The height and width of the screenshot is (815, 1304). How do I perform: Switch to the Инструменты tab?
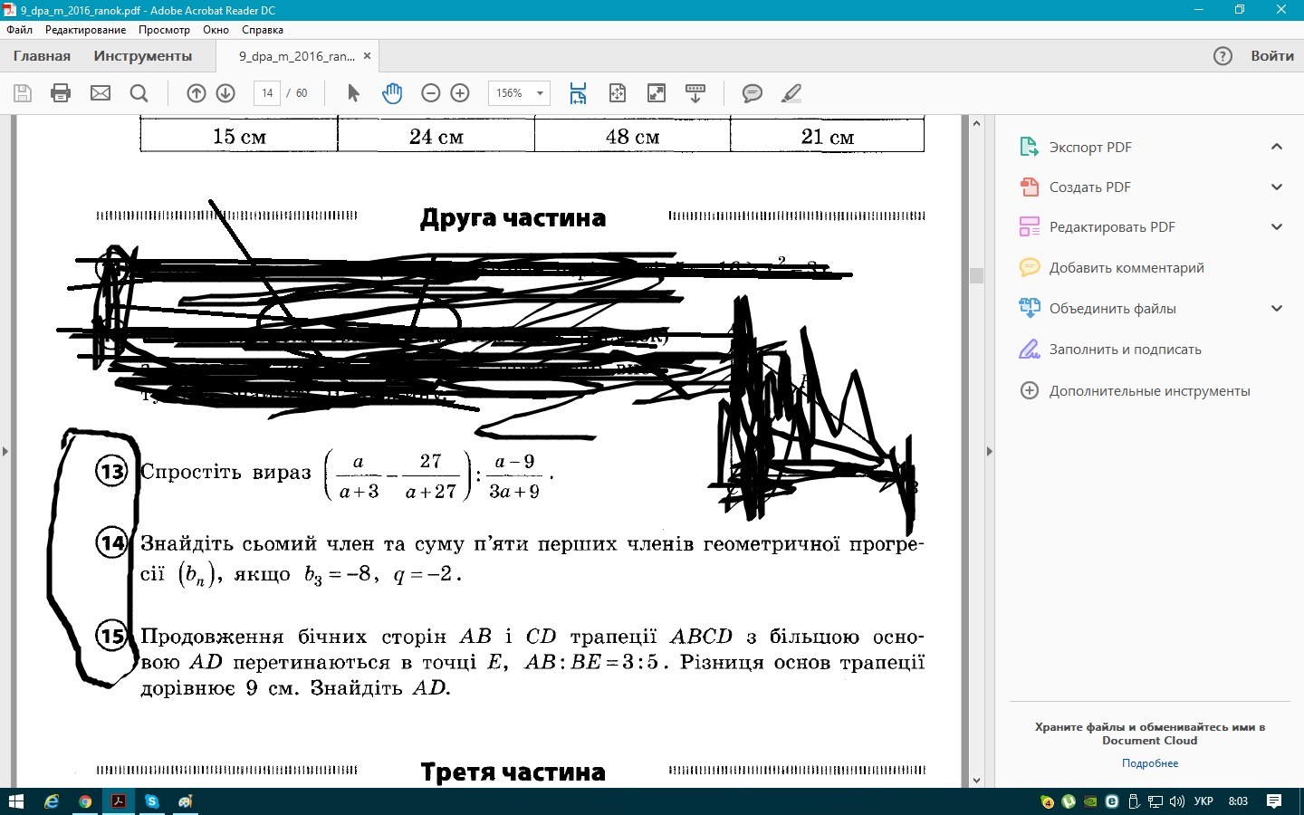pyautogui.click(x=143, y=56)
